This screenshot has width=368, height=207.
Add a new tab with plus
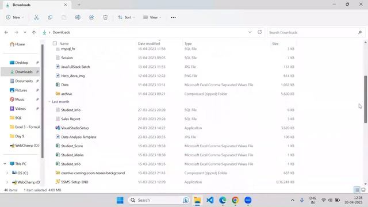(x=79, y=5)
